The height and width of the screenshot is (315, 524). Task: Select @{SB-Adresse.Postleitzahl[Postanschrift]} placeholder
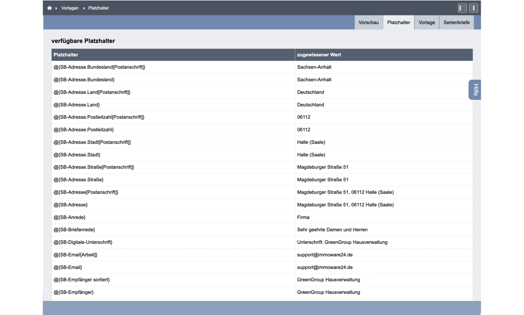click(x=99, y=117)
